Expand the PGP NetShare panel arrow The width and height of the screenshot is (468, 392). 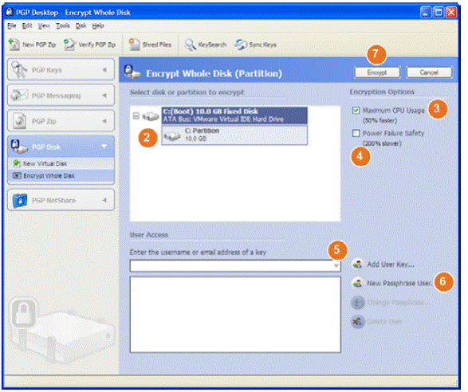(x=104, y=200)
